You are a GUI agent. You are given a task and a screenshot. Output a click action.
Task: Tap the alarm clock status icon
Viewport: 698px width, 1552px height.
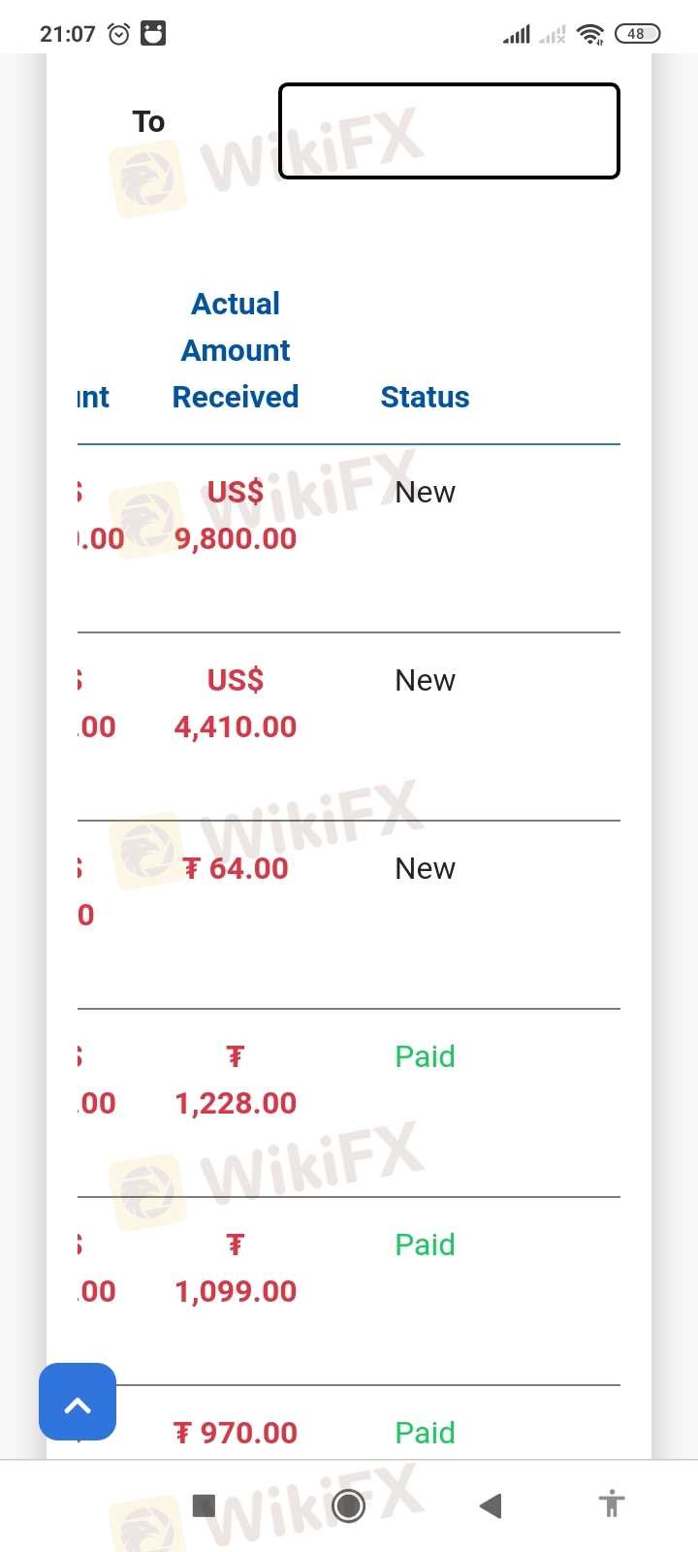point(118,34)
